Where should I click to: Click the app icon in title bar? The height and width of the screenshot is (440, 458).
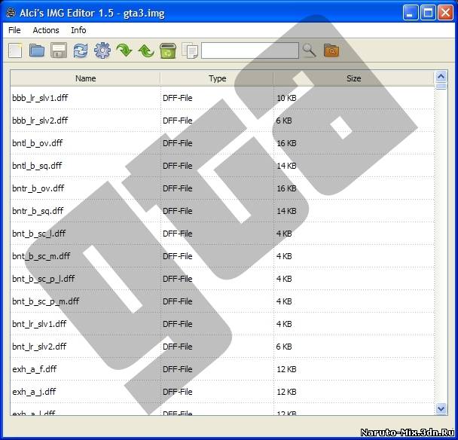[11, 13]
